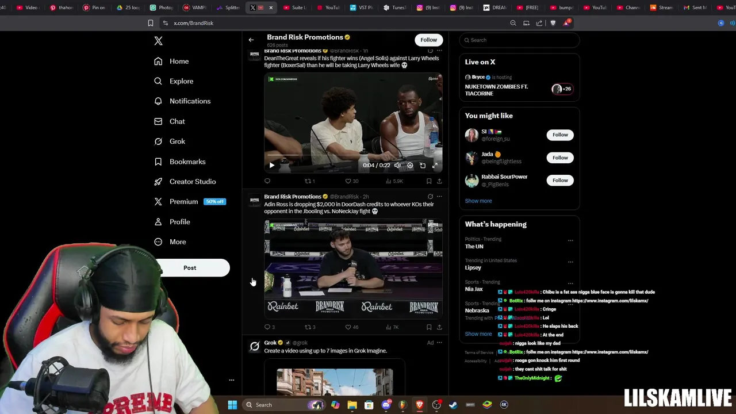
Task: Click the X logo in sidebar
Action: [x=158, y=41]
